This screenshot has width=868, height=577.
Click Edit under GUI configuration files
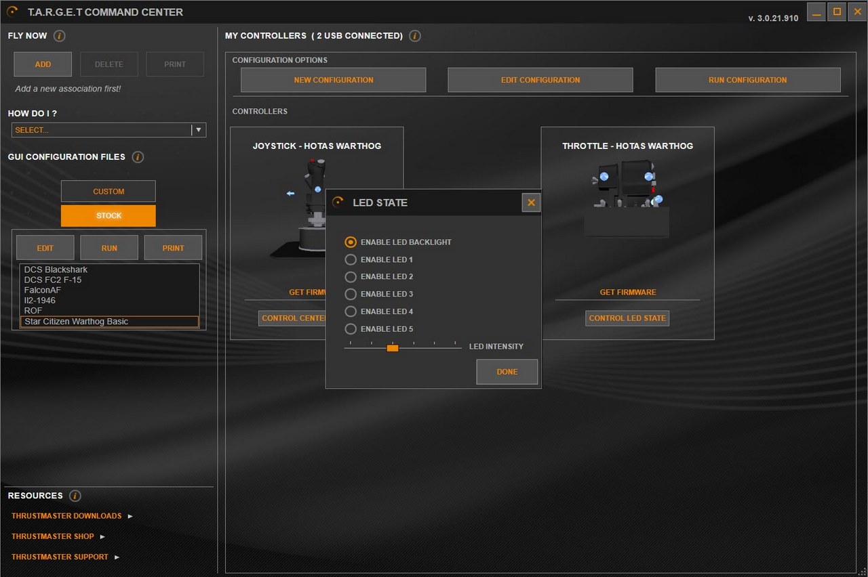(x=45, y=248)
